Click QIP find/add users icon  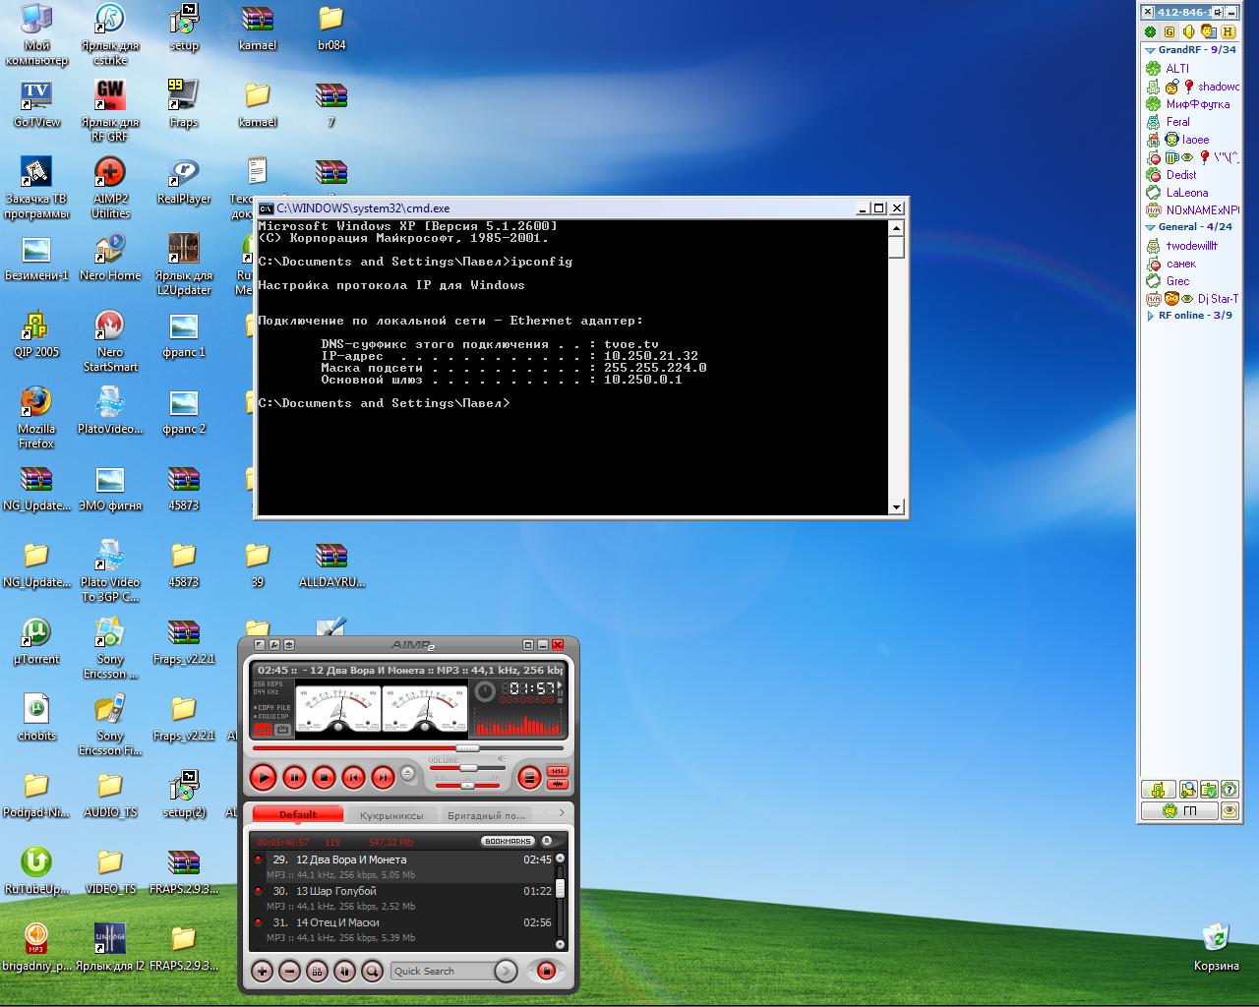pyautogui.click(x=1188, y=790)
